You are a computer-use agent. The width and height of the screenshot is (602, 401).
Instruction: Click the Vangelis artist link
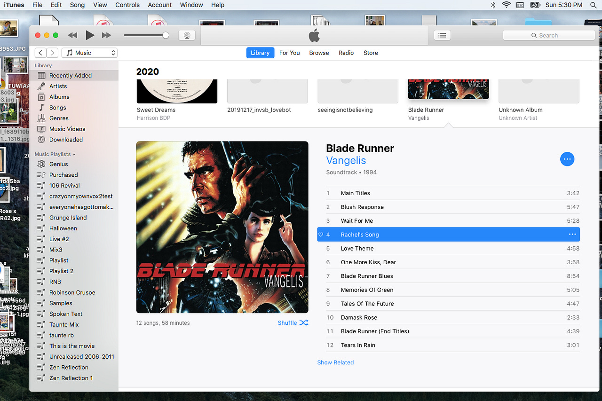pyautogui.click(x=346, y=160)
